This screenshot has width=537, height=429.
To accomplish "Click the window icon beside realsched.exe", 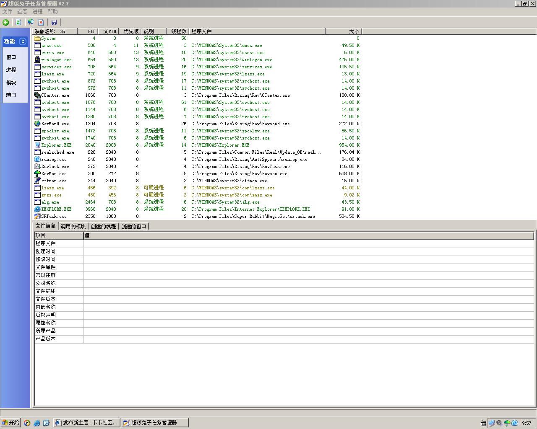I will tap(37, 152).
